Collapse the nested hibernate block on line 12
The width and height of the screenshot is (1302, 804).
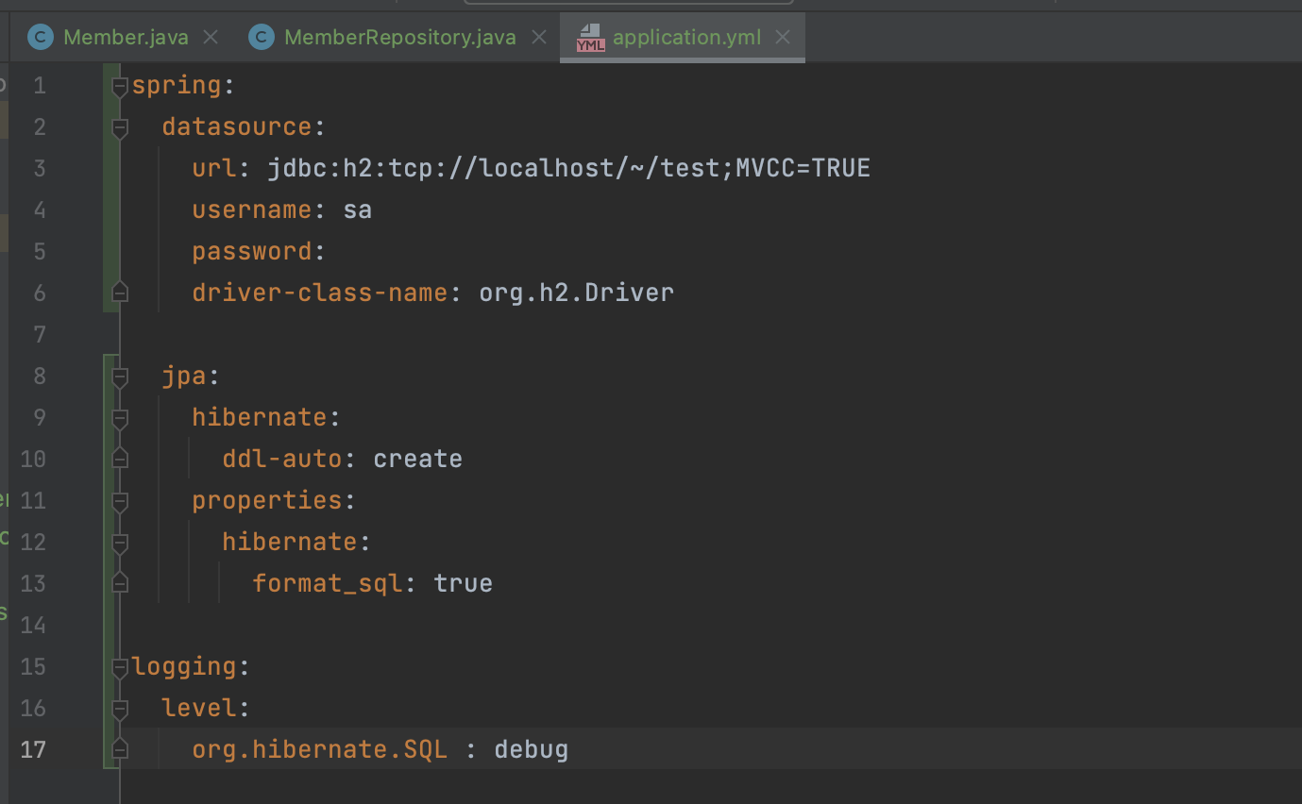tap(120, 544)
